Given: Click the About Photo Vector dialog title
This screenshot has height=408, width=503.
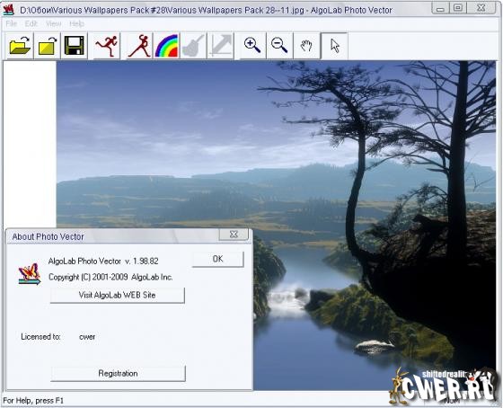Looking at the screenshot, I should pos(49,237).
